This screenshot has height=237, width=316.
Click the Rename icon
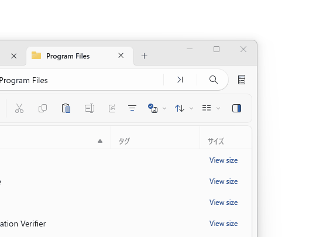pyautogui.click(x=90, y=108)
